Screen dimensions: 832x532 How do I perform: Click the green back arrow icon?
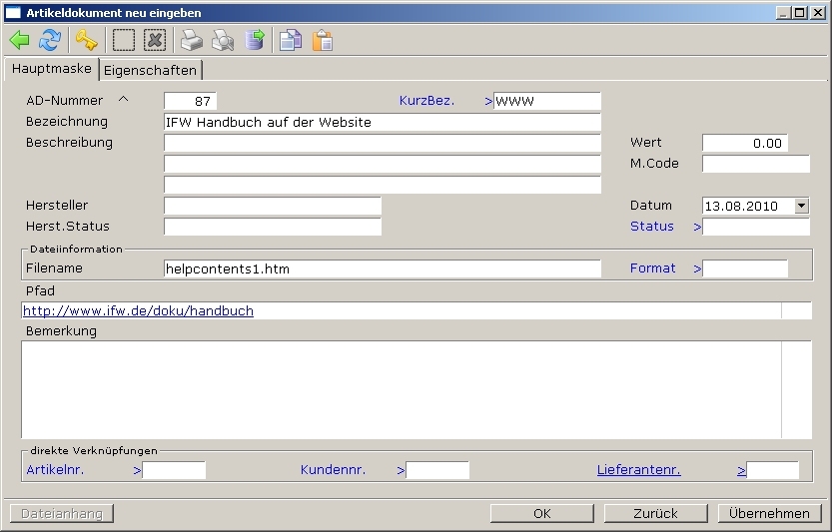pyautogui.click(x=19, y=40)
